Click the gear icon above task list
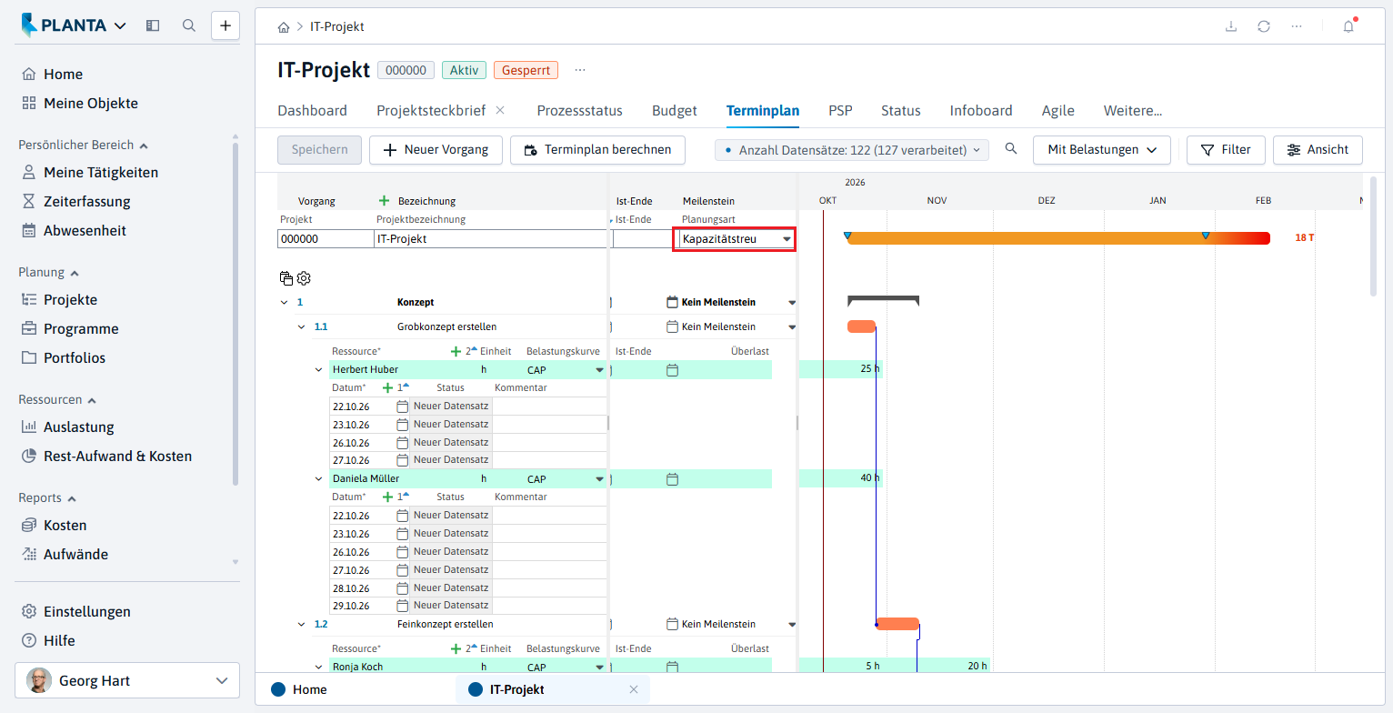 (304, 278)
